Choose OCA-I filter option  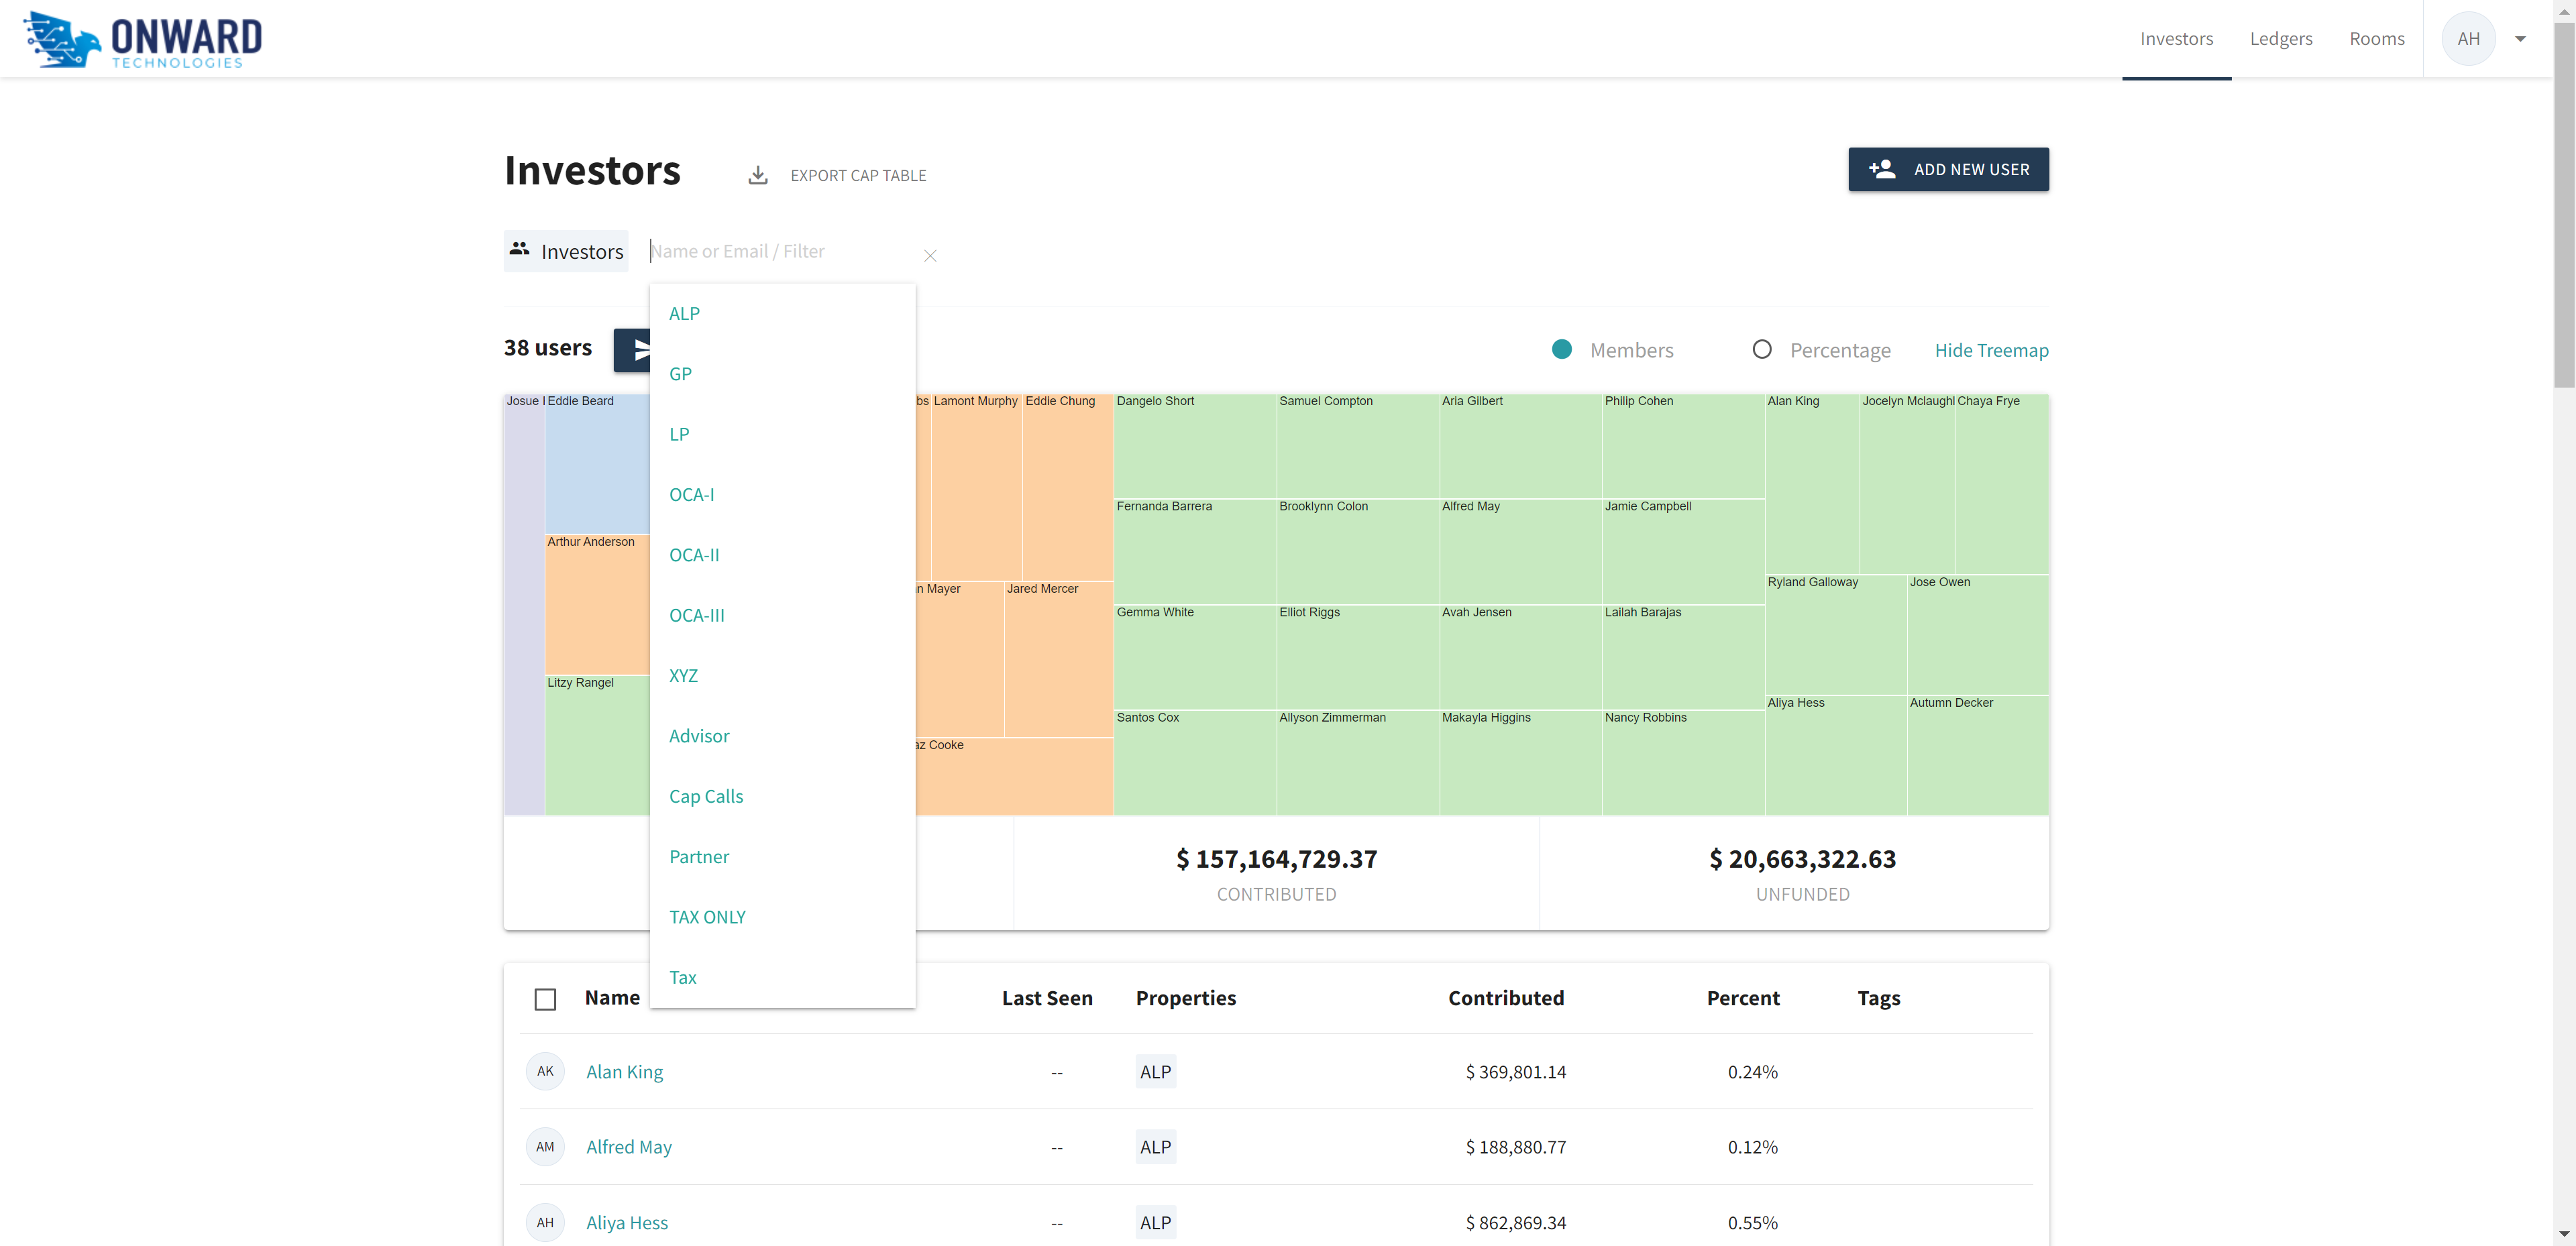783,495
